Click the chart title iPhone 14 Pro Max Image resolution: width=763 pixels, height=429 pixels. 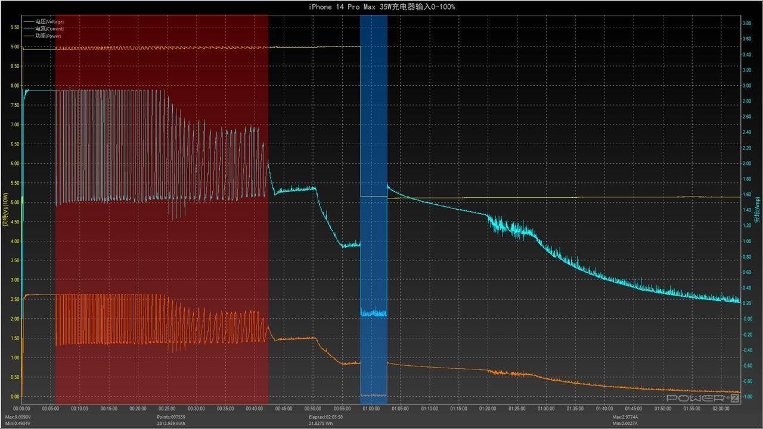click(x=381, y=7)
